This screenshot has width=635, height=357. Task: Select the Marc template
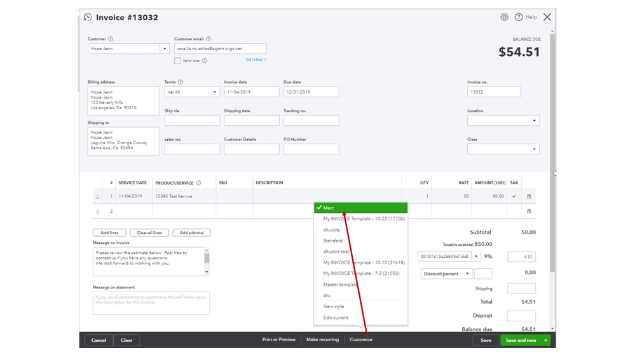(x=360, y=208)
